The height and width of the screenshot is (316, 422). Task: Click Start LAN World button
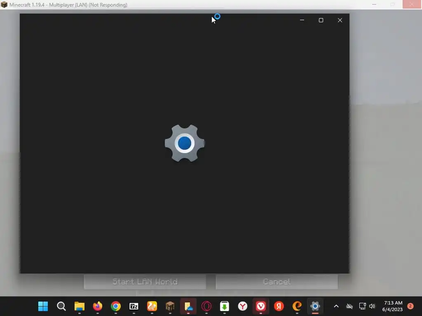point(145,281)
